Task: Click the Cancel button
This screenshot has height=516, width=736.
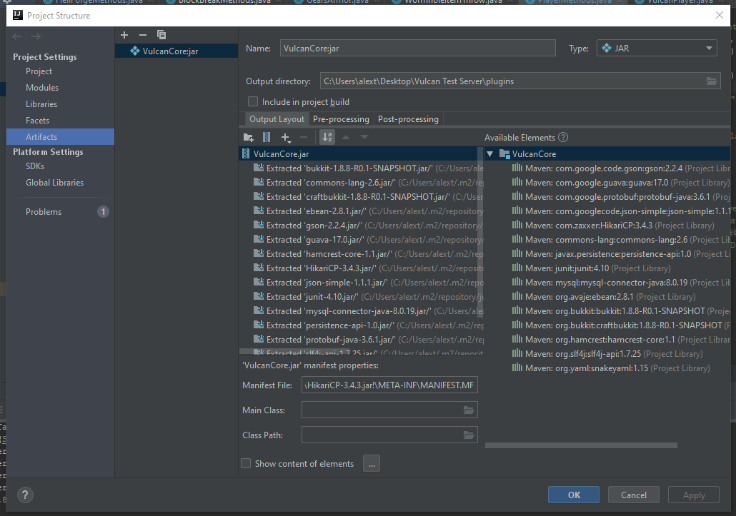Action: pyautogui.click(x=634, y=495)
